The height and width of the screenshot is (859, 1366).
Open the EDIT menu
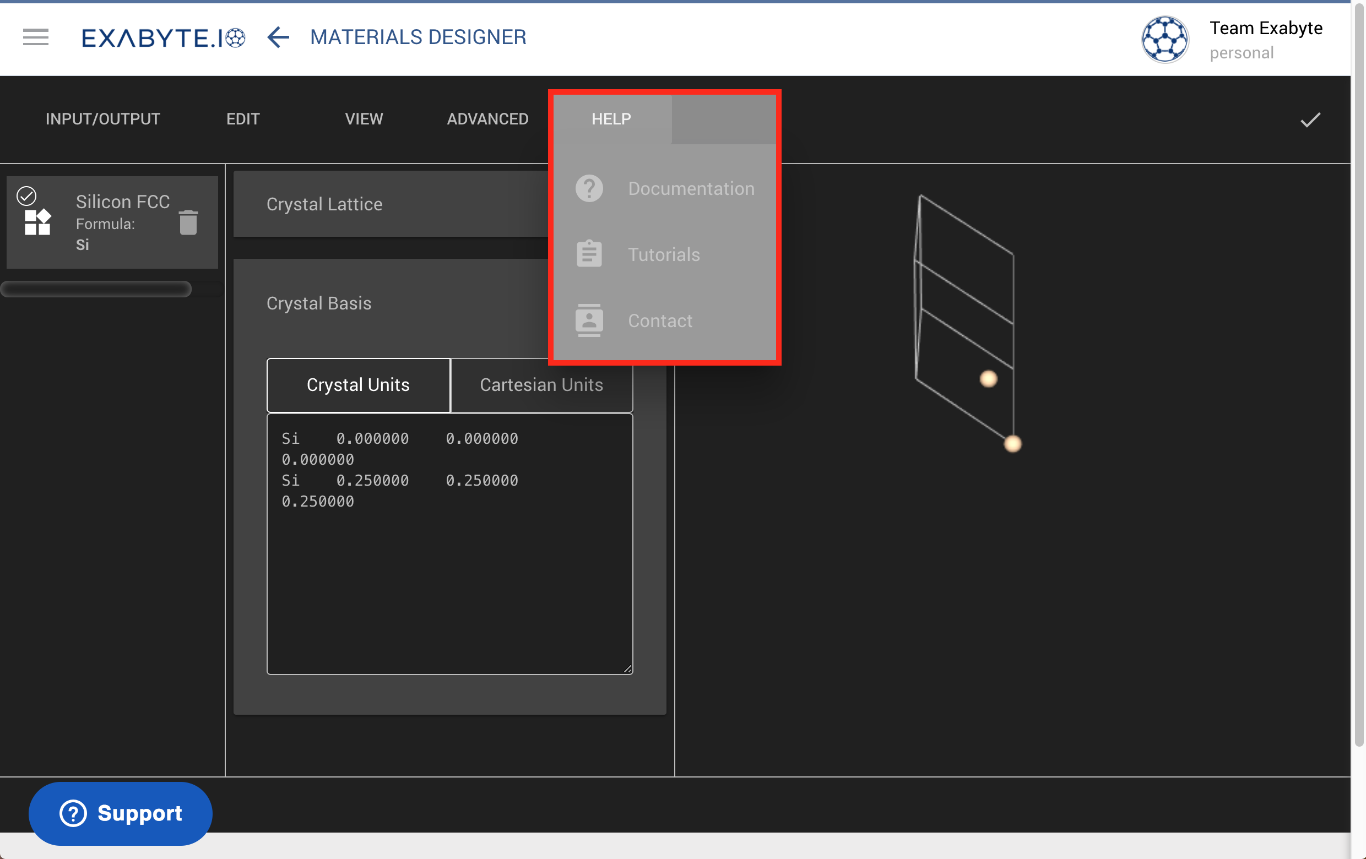[243, 119]
